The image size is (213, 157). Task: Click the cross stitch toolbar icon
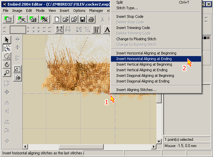tap(44, 19)
